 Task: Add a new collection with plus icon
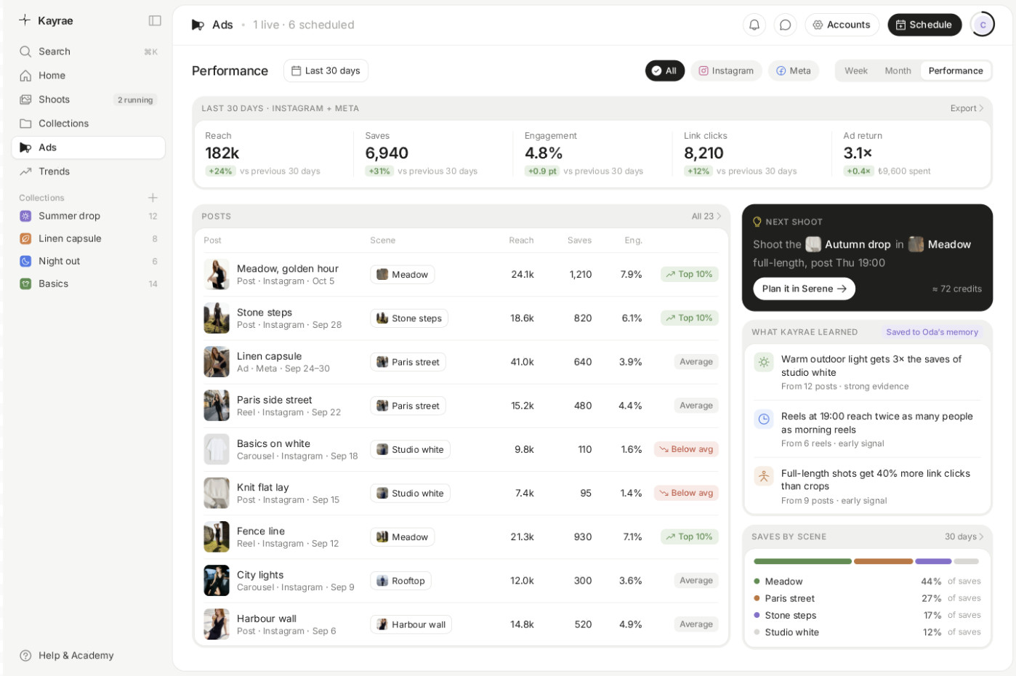point(153,198)
